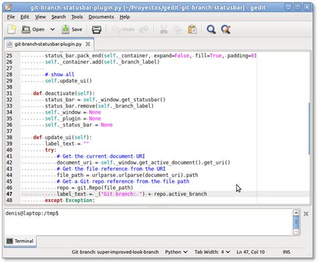317x262 pixels.
Task: Click the Ln 47, Col 10 status indicator
Action: coord(251,252)
